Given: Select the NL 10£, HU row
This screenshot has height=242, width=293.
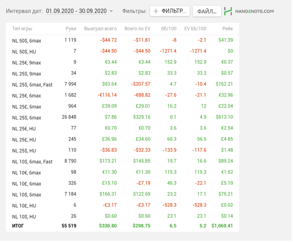Looking at the screenshot, I should 122,206.
